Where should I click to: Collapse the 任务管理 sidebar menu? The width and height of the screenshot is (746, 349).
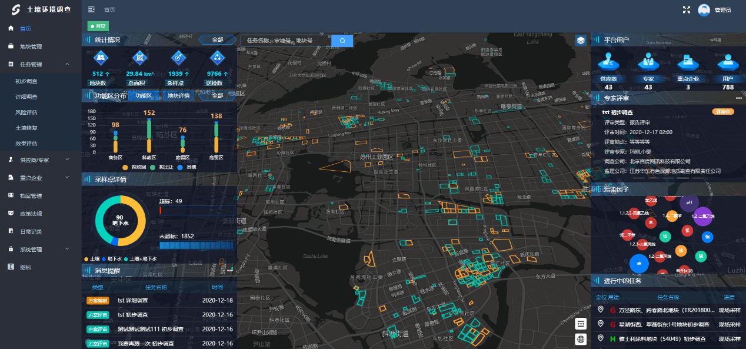[41, 64]
